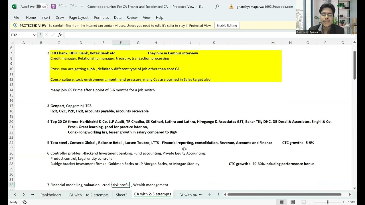Screen dimensions: 365x205
Task: Switch to the Home ribbon tab
Action: pyautogui.click(x=31, y=17)
